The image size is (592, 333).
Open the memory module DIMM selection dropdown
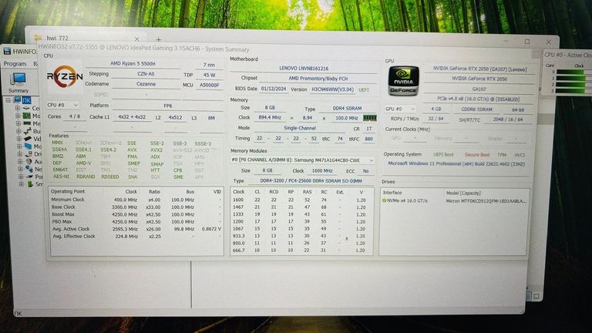tap(303, 160)
